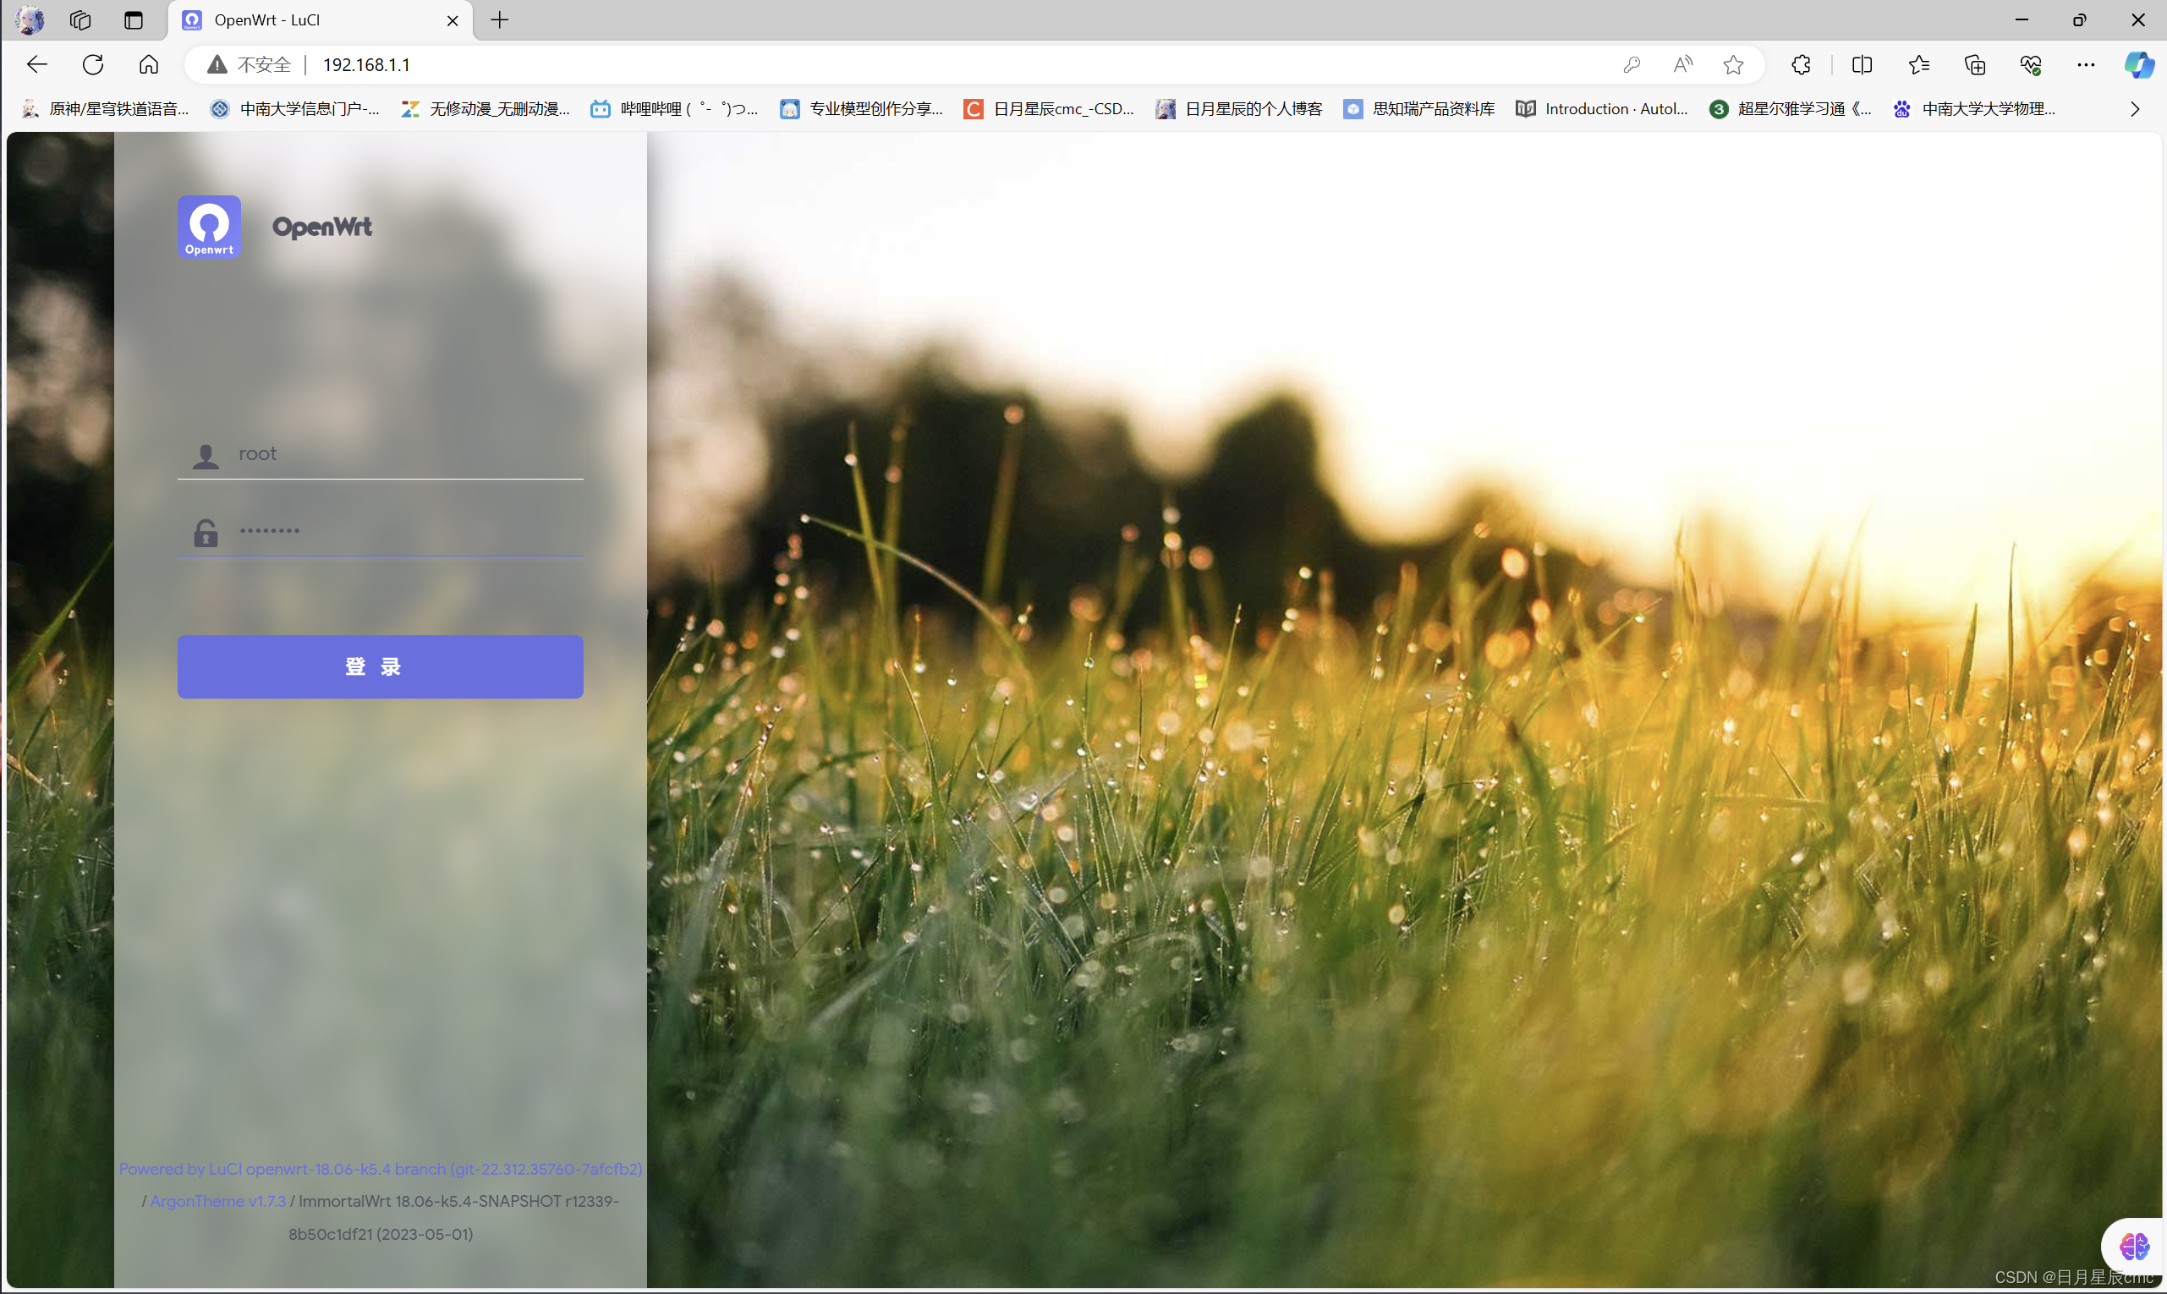Click the read aloud icon
Viewport: 2167px width, 1294px height.
1683,64
